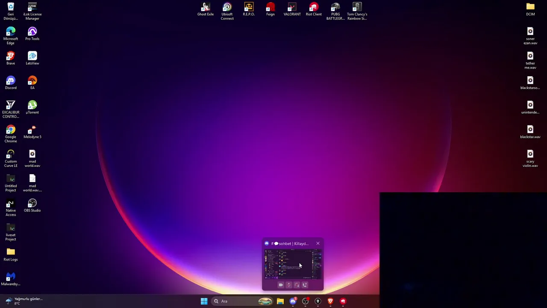Open the Recycle Bin (Geri Dönüşü...) desktop icon
Viewport: 547px width, 308px height.
tap(11, 12)
